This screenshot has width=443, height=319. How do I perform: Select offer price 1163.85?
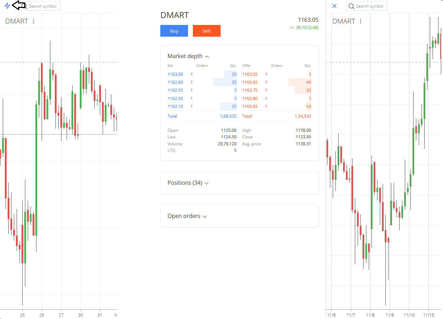250,107
